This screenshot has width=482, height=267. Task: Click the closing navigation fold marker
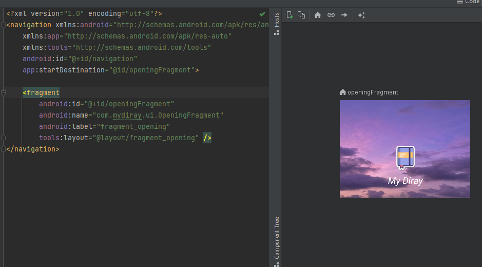tap(3, 149)
